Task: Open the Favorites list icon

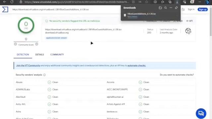Action: pyautogui.click(x=163, y=2)
